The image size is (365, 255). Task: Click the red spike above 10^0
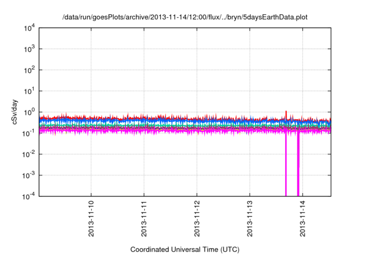(286, 115)
